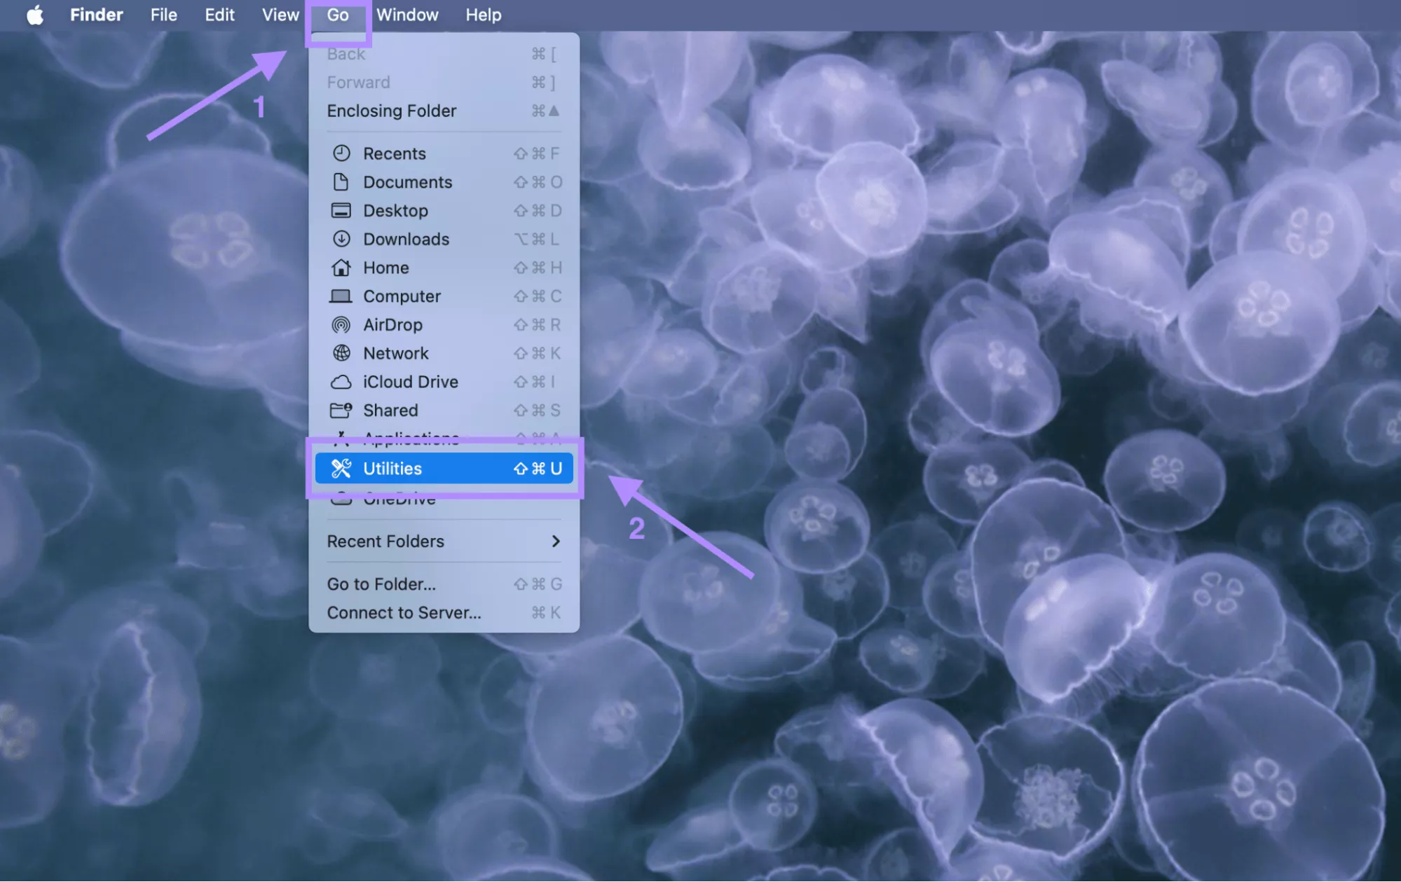
Task: Select the Desktop entry
Action: [x=396, y=210]
